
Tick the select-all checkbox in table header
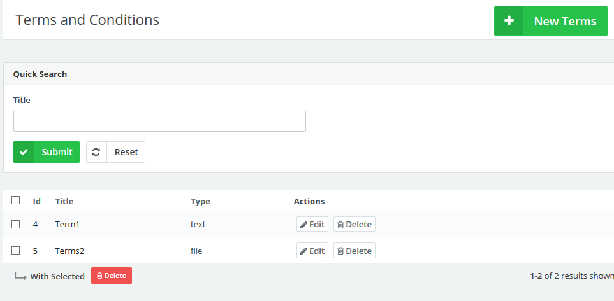click(x=16, y=200)
